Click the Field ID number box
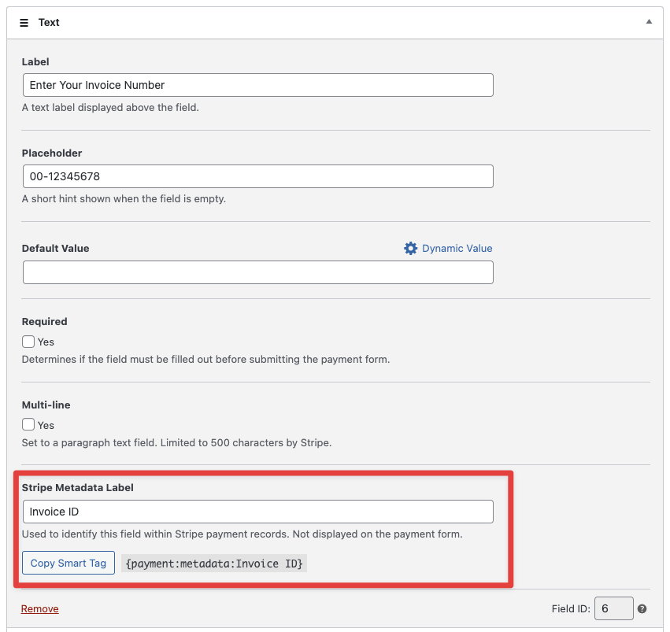670x632 pixels. [x=613, y=608]
